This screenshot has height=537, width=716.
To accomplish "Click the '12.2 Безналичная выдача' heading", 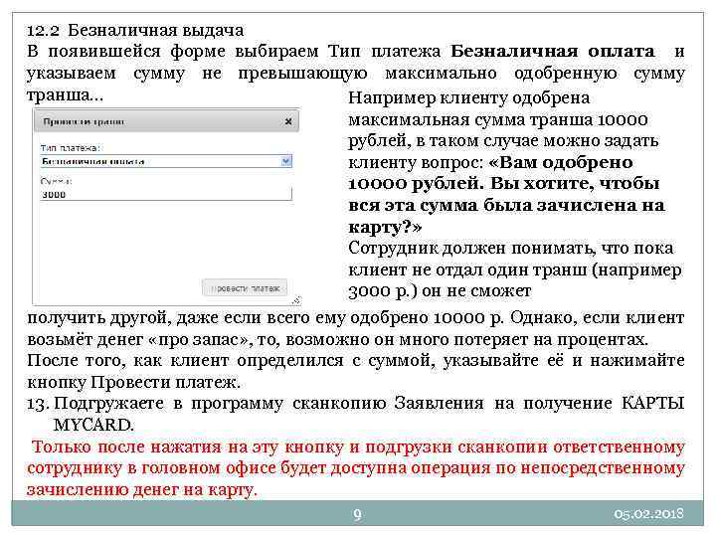I will (x=135, y=31).
